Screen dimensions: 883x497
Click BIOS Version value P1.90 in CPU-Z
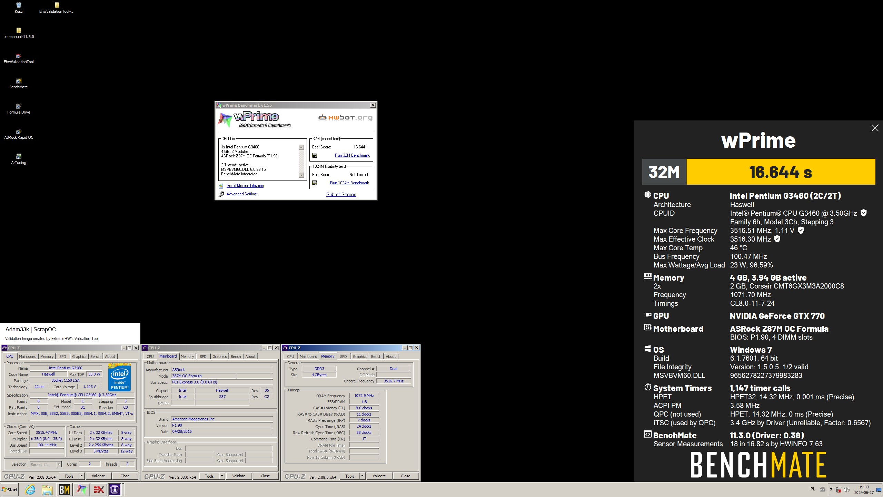tap(222, 425)
